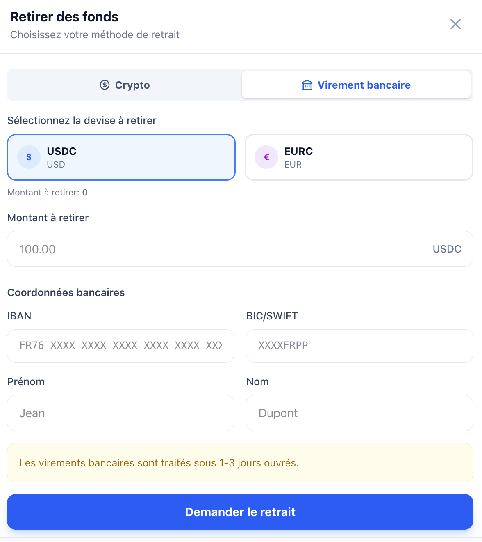Click the Montant à retirer: 0 balance text
Viewport: 482px width, 542px height.
48,193
